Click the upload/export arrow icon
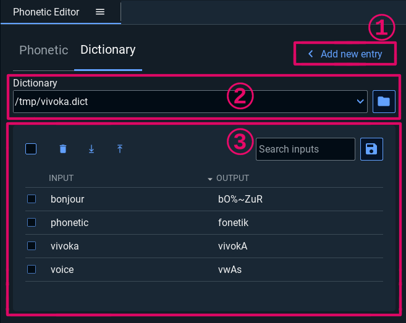The height and width of the screenshot is (323, 406). (120, 149)
